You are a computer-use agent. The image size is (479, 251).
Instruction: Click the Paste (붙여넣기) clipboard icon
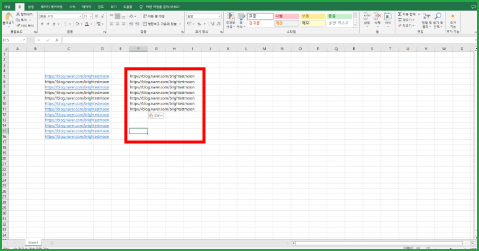9,17
